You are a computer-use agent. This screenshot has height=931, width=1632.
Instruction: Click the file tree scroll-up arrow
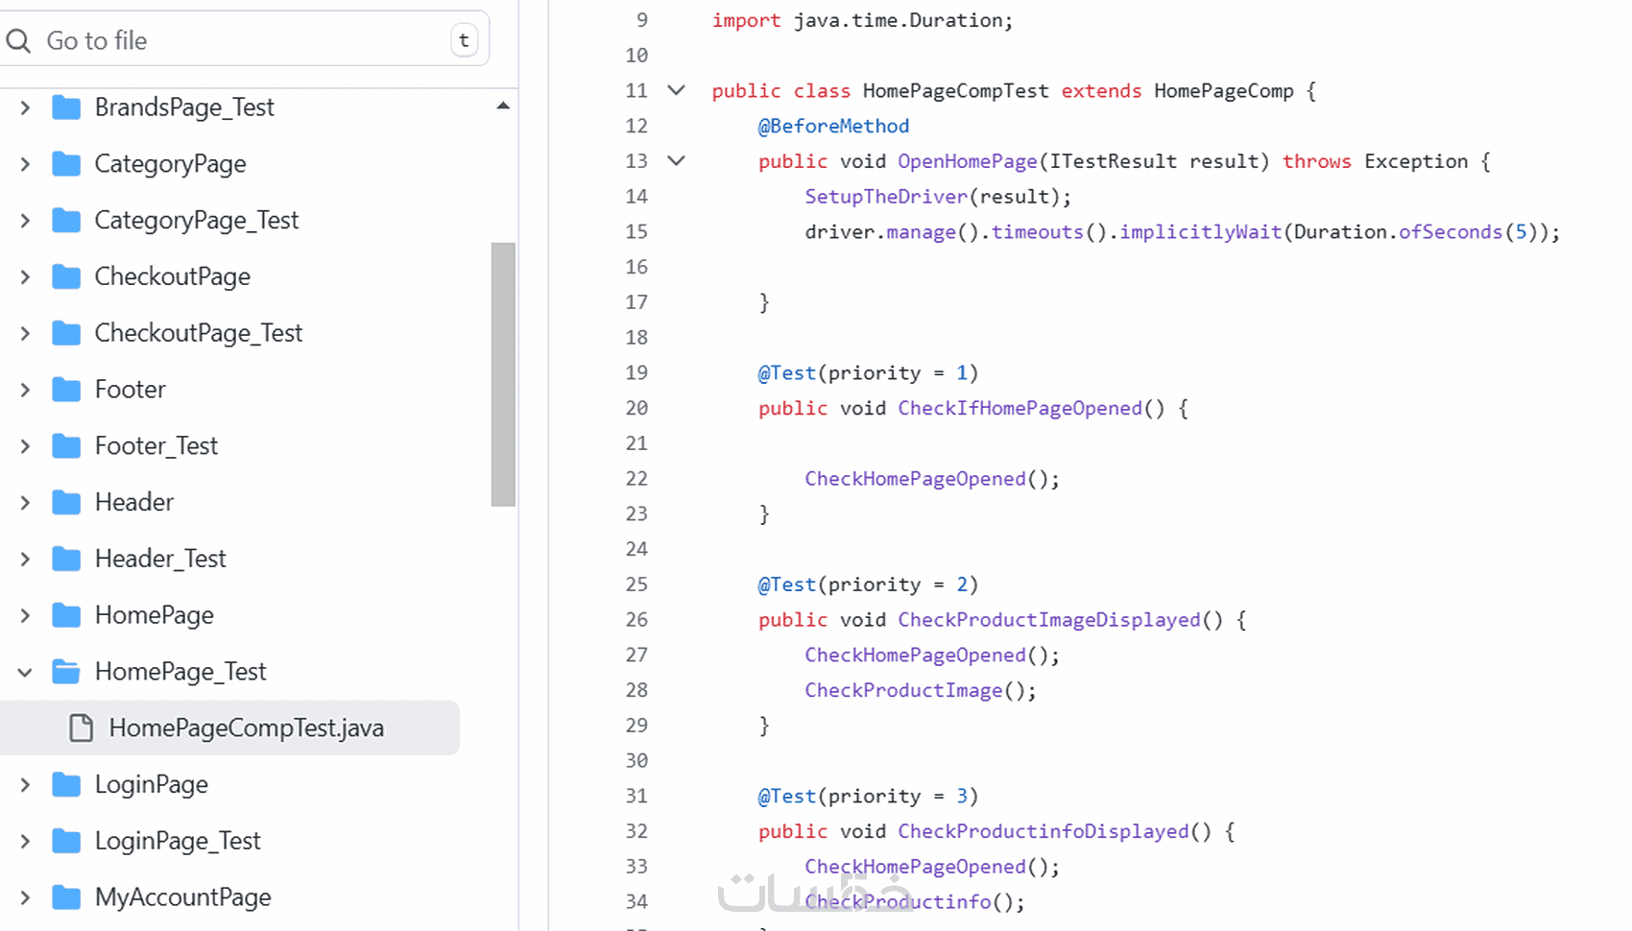pyautogui.click(x=503, y=106)
